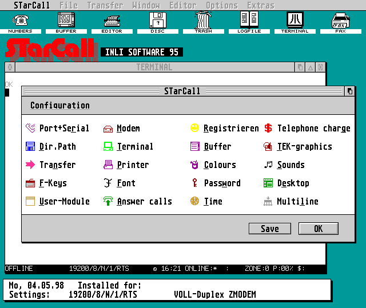This screenshot has height=308, width=366.
Task: Click the purple Printer icon
Action: [x=108, y=165]
